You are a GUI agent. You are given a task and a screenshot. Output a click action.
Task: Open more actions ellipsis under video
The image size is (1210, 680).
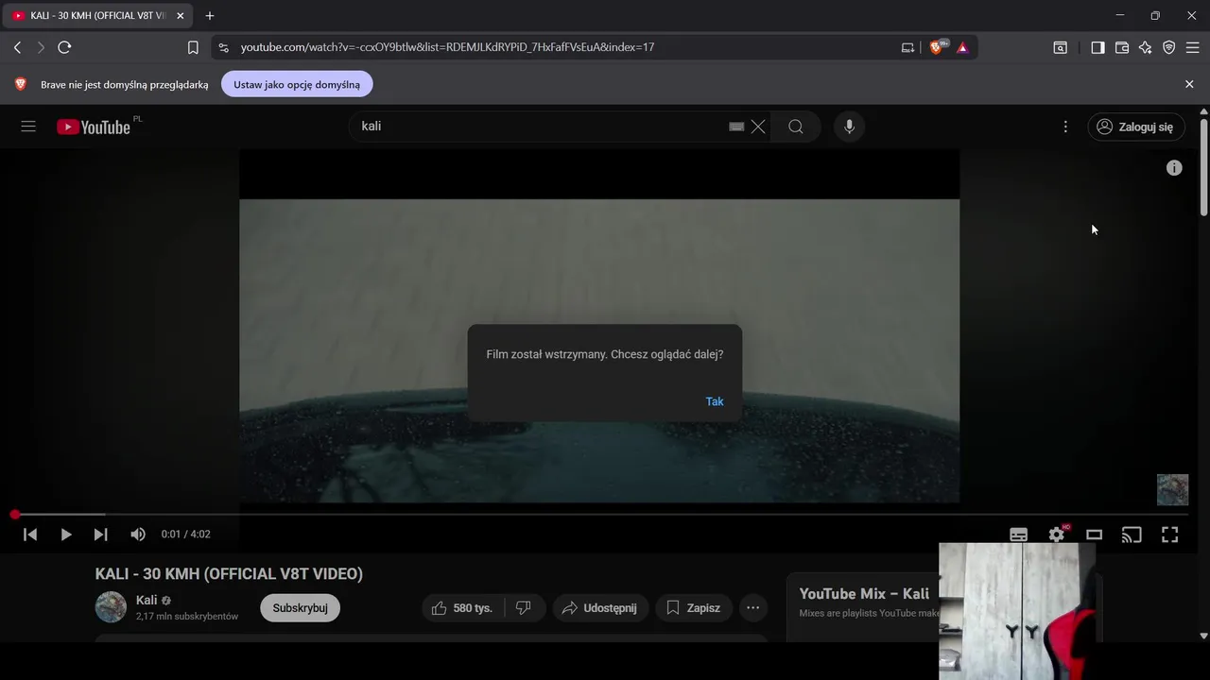pyautogui.click(x=752, y=608)
